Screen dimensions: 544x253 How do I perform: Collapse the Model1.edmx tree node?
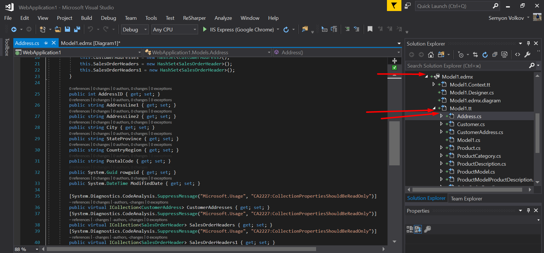[426, 76]
